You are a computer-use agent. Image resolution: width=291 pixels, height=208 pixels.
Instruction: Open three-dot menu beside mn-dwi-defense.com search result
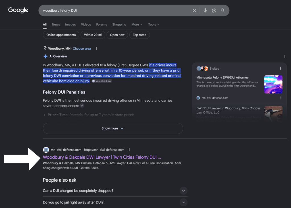click(129, 150)
